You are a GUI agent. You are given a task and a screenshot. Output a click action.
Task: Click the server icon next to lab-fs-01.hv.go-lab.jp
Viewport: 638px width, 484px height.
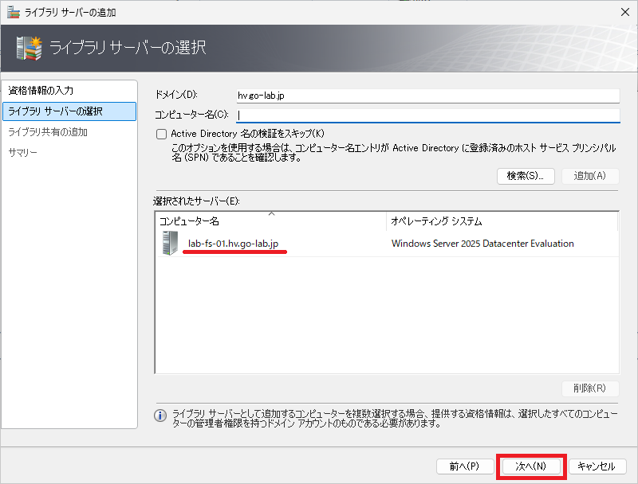(170, 244)
